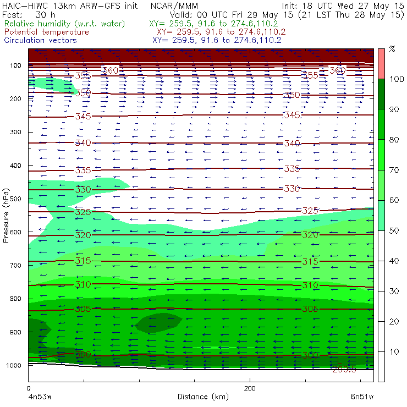The height and width of the screenshot is (407, 407).
Task: Click the dark red XY coordinates line
Action: pyautogui.click(x=221, y=32)
